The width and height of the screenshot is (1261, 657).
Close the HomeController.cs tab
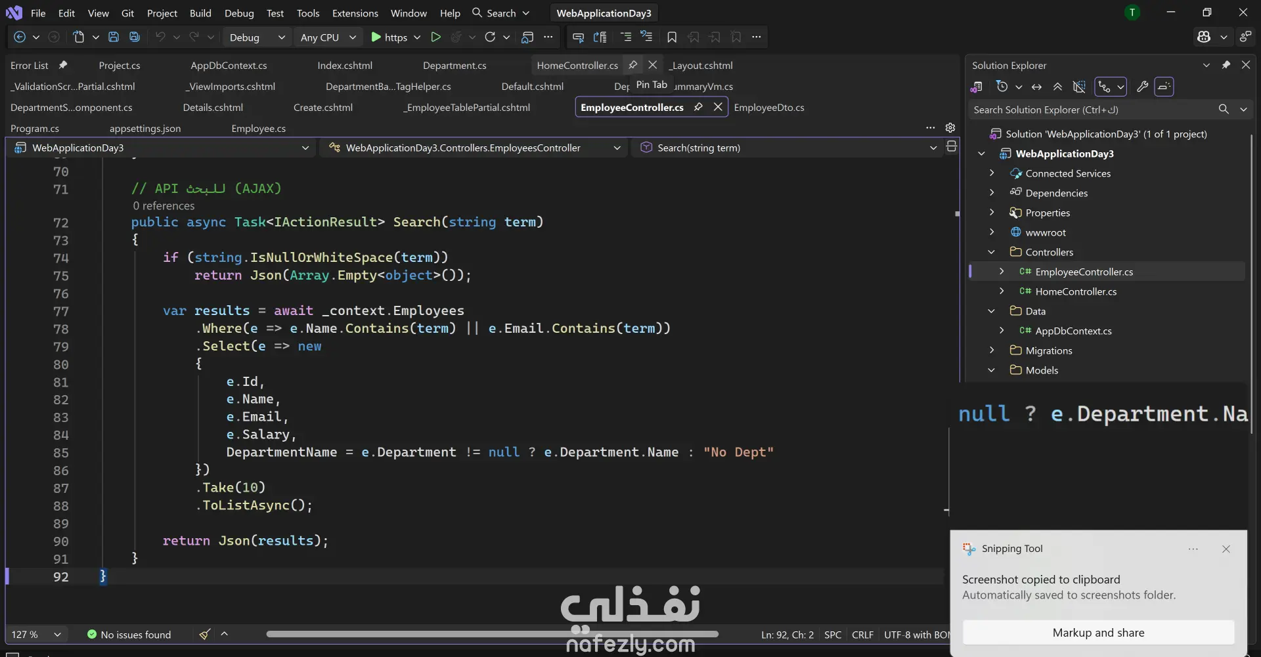coord(653,65)
